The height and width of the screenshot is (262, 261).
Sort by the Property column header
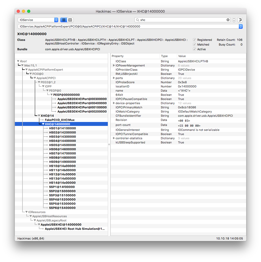click(135, 56)
